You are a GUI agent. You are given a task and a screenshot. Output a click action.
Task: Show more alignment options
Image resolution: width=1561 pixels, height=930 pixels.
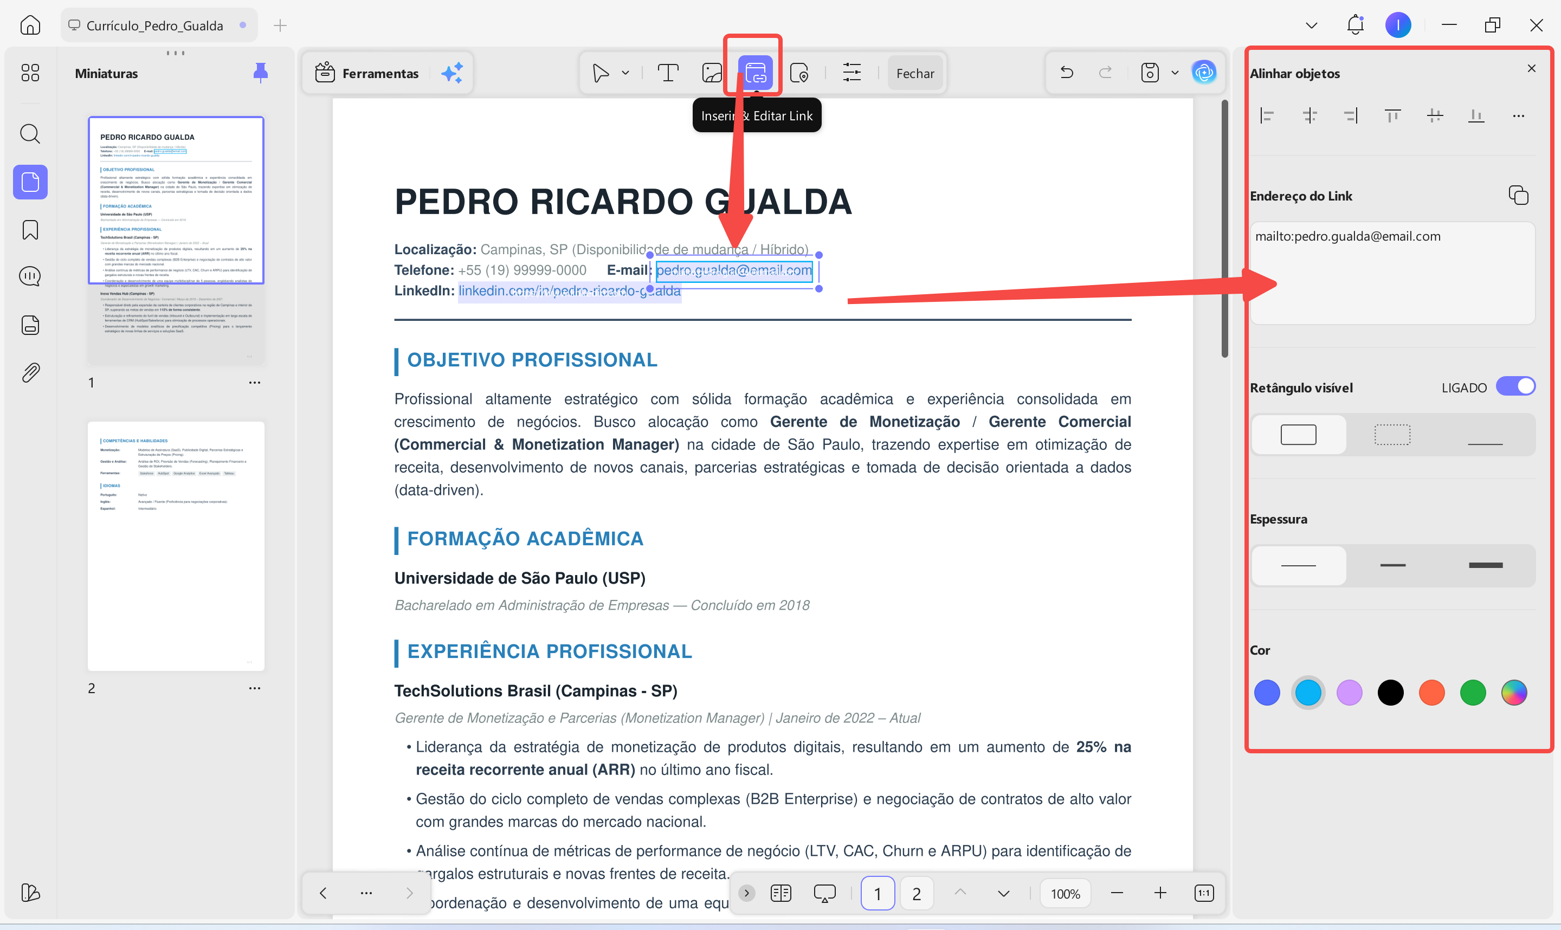click(1518, 116)
